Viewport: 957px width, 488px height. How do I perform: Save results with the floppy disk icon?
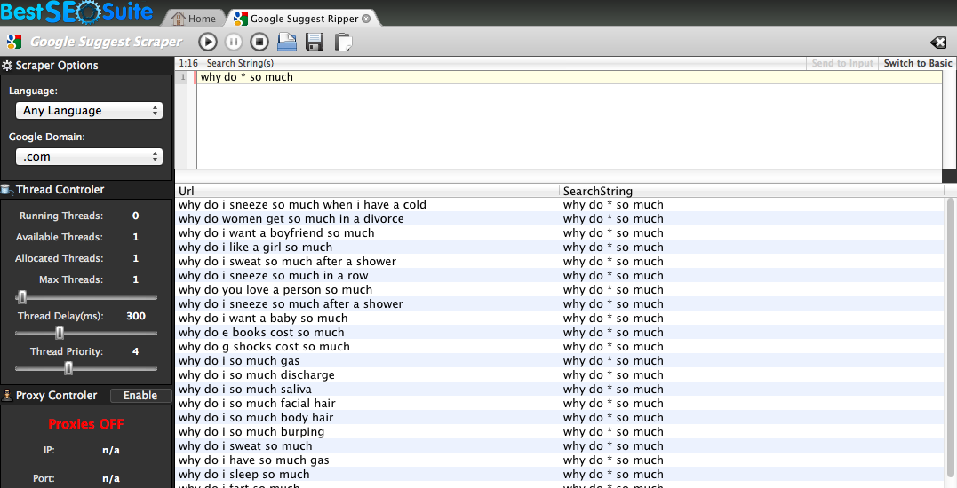click(315, 42)
